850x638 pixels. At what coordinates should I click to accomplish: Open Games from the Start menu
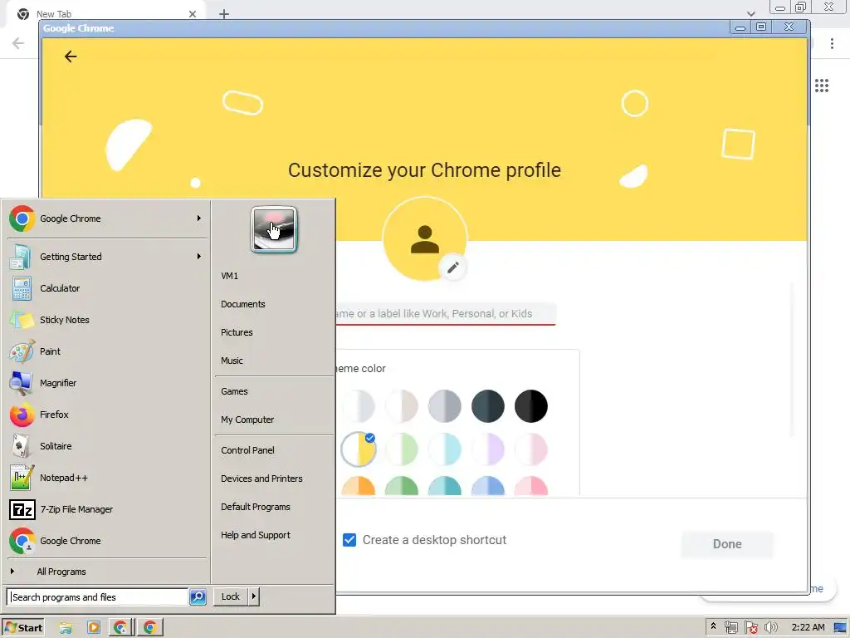(x=234, y=391)
